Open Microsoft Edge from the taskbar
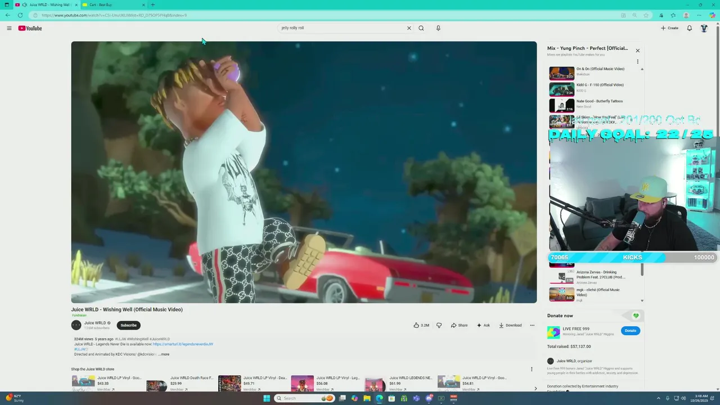 pos(379,398)
